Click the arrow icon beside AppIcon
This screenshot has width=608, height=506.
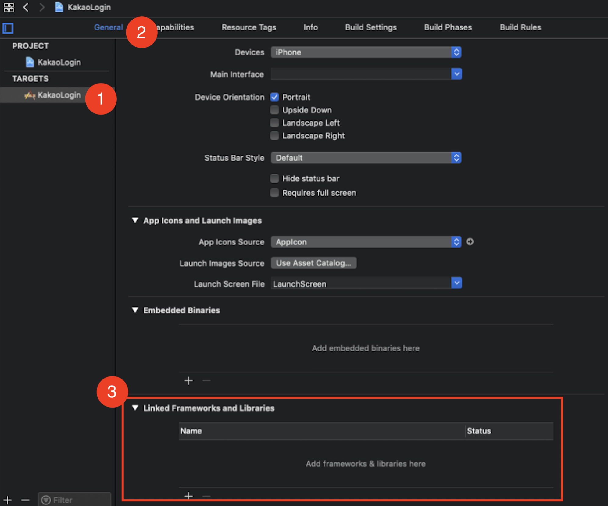pyautogui.click(x=470, y=242)
